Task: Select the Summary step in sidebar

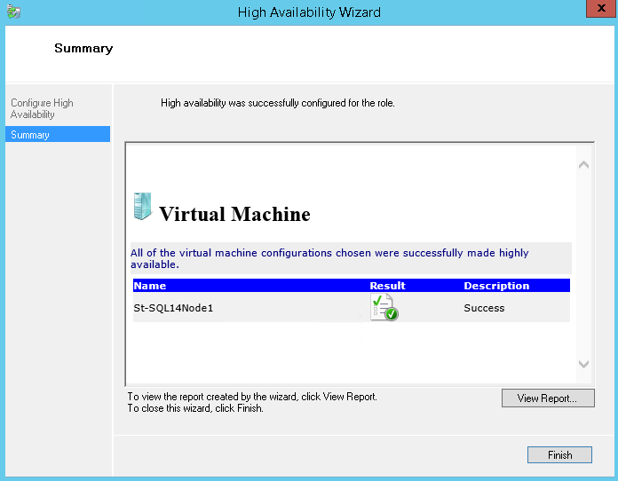Action: point(58,134)
